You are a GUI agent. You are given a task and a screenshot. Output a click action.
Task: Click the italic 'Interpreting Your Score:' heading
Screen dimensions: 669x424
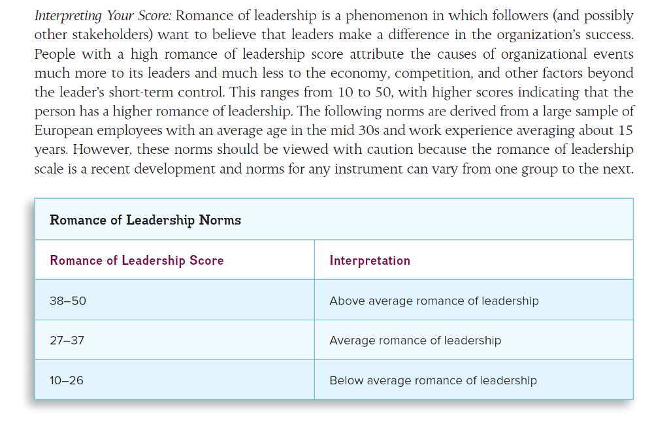coord(103,16)
